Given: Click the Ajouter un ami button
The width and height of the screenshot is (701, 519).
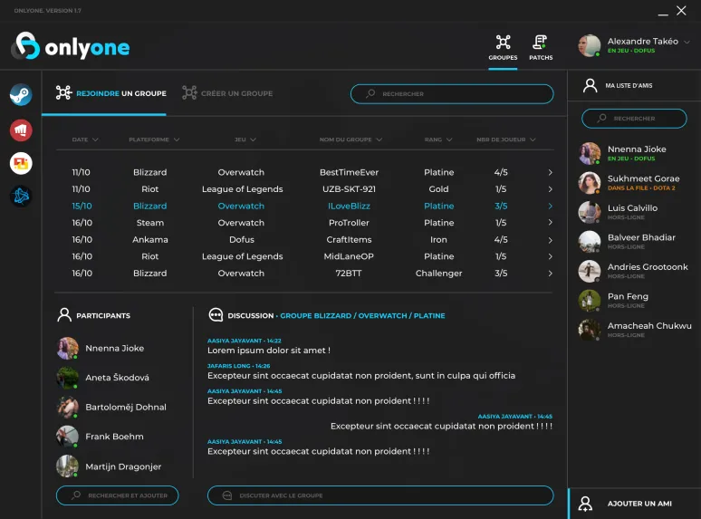Looking at the screenshot, I should click(x=634, y=503).
